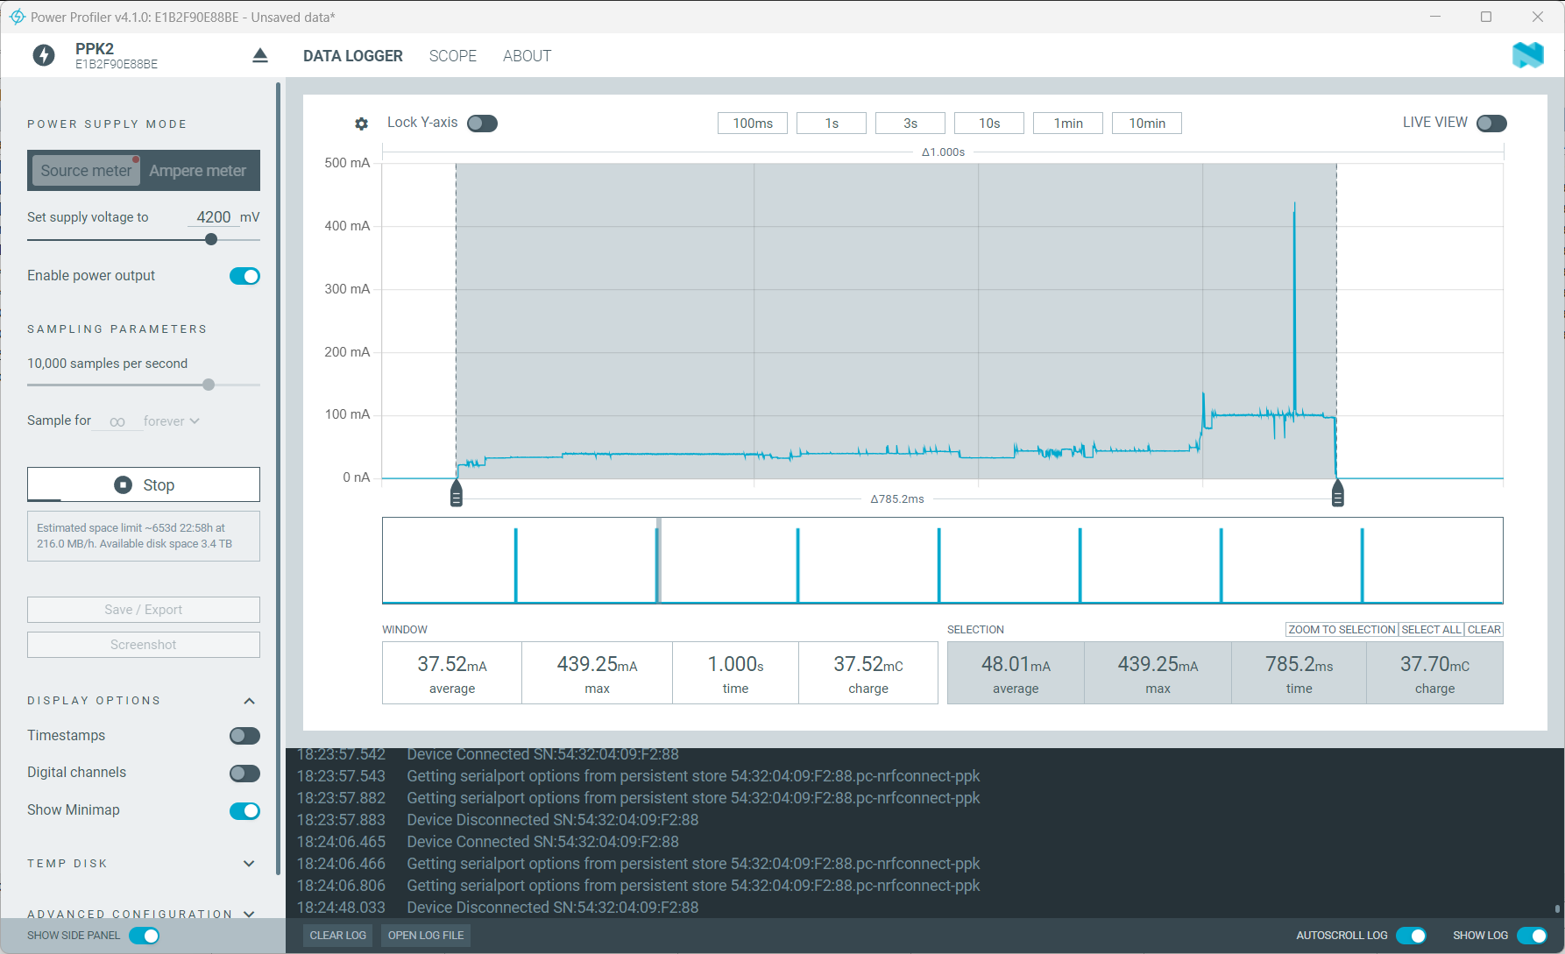
Task: Click the ZOOM TO SELECTION button
Action: 1342,630
